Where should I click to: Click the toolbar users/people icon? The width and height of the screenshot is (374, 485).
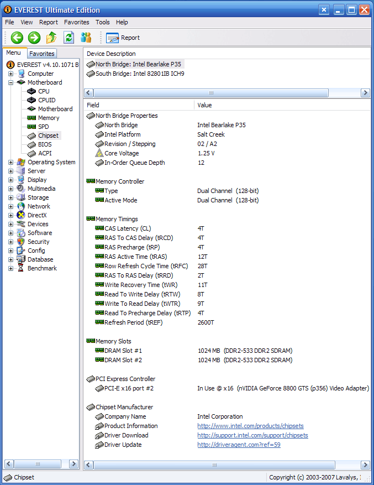pos(86,38)
